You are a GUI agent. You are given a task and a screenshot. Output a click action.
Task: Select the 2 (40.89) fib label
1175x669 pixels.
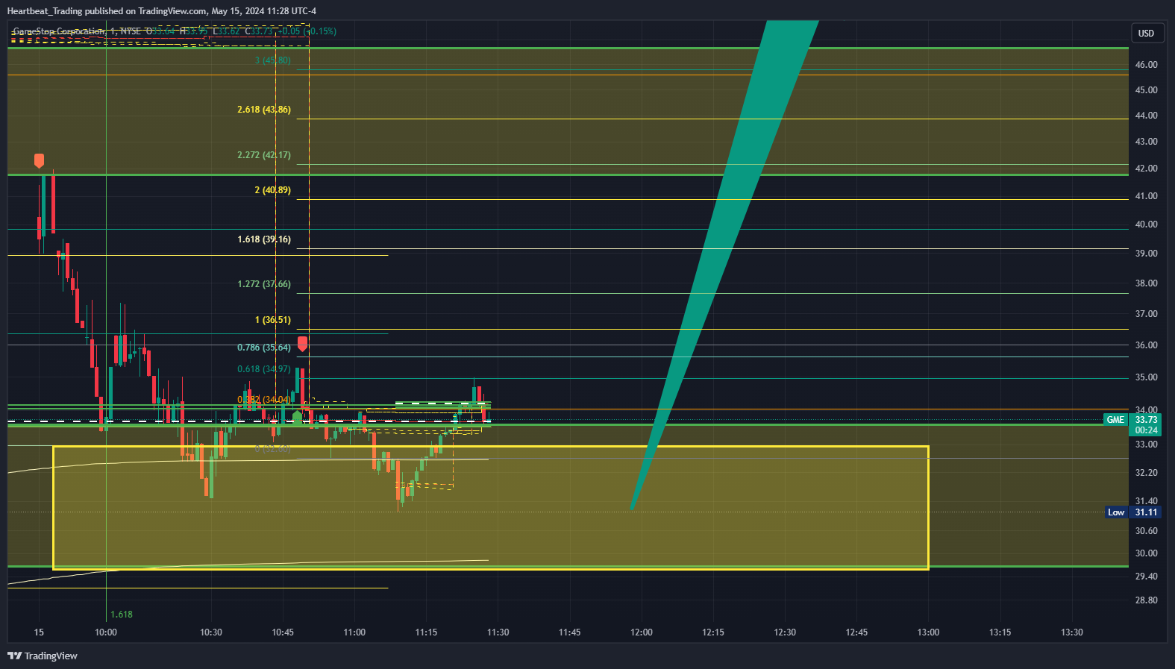click(x=273, y=190)
